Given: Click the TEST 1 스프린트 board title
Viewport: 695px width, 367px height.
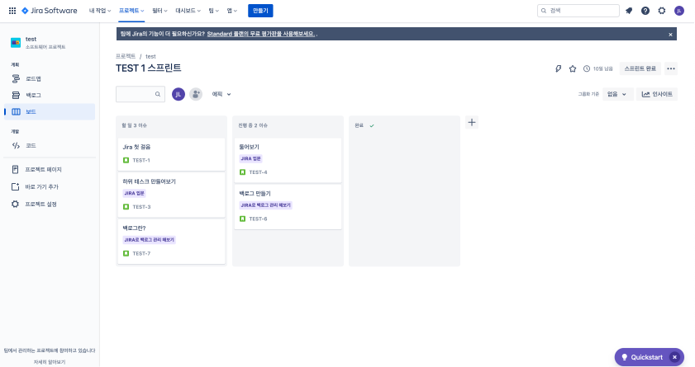Looking at the screenshot, I should tap(149, 68).
